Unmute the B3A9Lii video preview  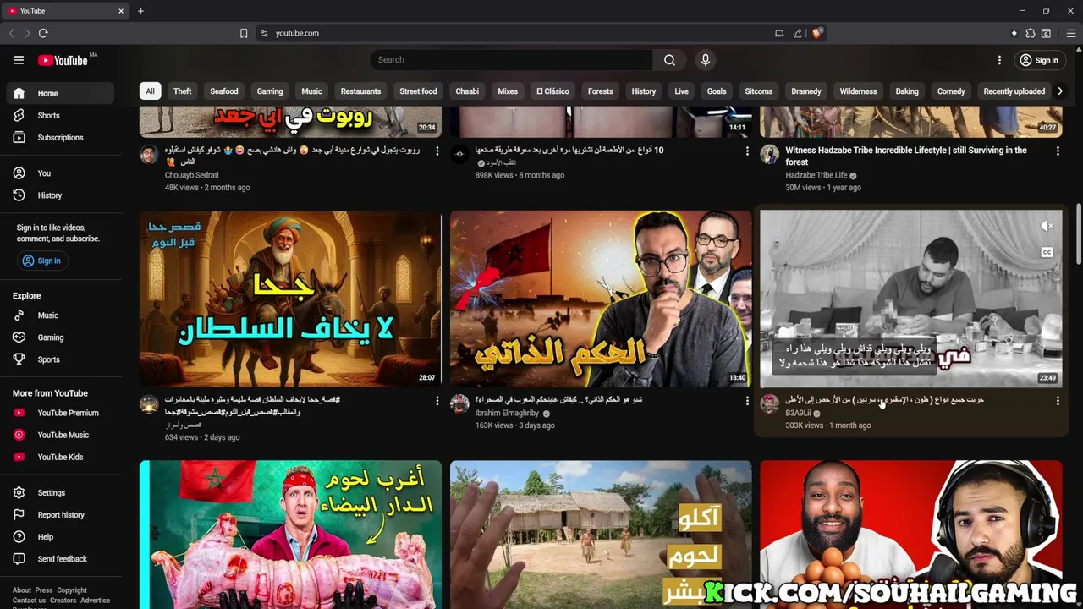pos(1047,226)
